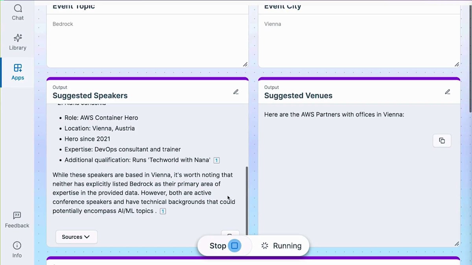Copy the Suggested Venues output
The width and height of the screenshot is (472, 265).
coord(442,141)
